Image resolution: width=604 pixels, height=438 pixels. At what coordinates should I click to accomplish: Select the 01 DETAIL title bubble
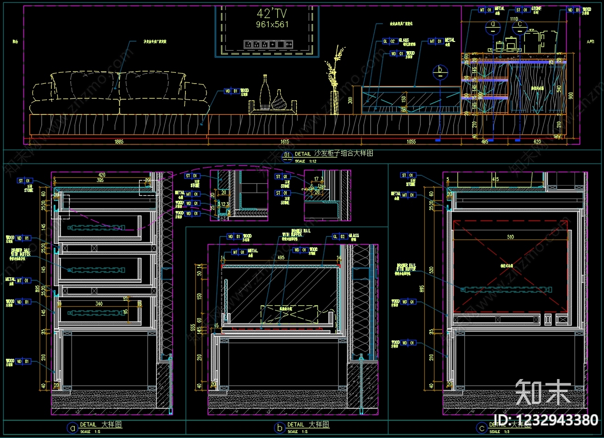point(287,156)
